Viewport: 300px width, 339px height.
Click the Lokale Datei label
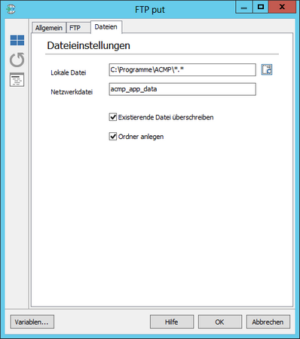tap(69, 72)
